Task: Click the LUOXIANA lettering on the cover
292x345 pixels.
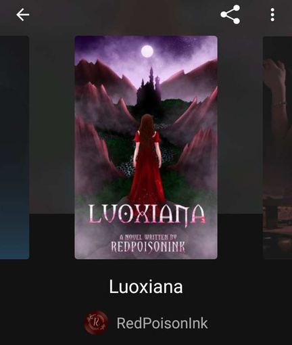Action: pos(147,214)
